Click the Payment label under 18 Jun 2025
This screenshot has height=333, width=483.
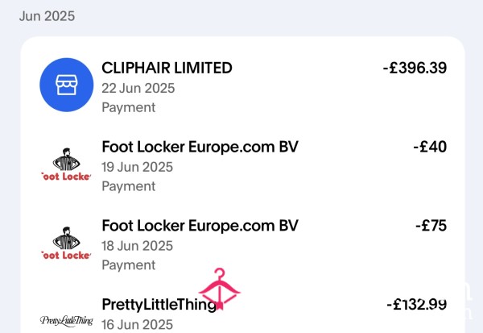pyautogui.click(x=129, y=265)
